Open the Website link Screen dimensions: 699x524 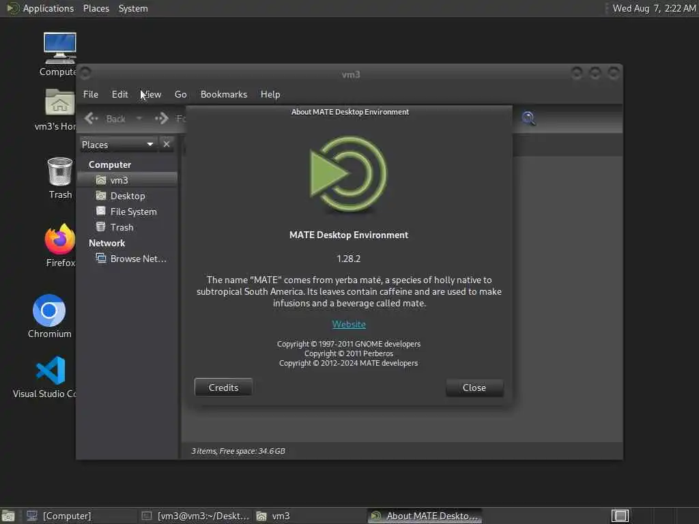coord(349,324)
